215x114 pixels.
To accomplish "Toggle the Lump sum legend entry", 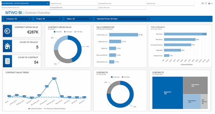I will pos(115,77).
